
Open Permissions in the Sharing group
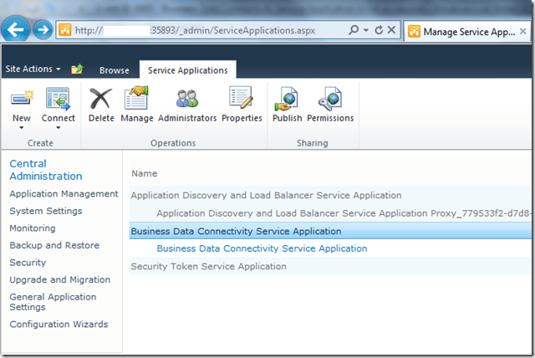[330, 100]
